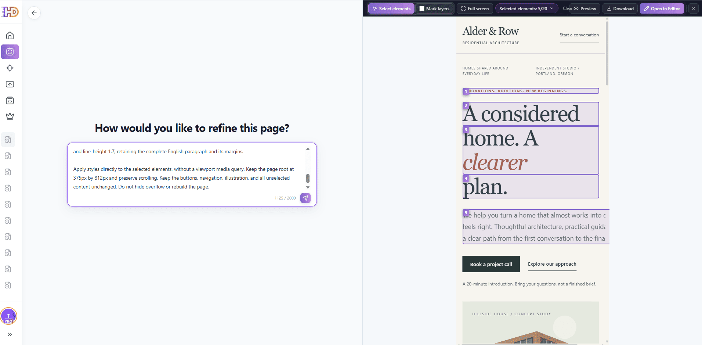Select the 'plan.' heading element
The height and width of the screenshot is (345, 702).
tap(531, 187)
